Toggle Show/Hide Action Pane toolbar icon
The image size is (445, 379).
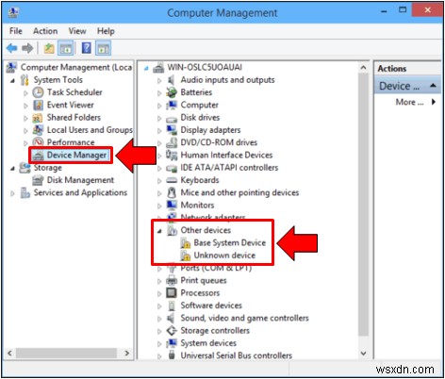click(103, 48)
